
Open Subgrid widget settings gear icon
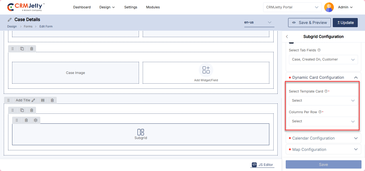(35, 120)
